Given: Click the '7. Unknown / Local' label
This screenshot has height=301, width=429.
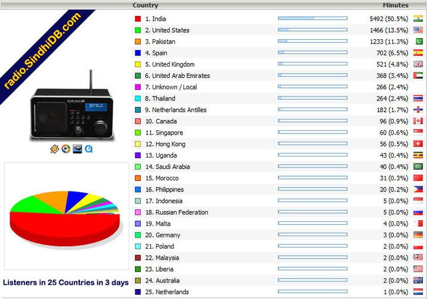Looking at the screenshot, I should coord(171,87).
